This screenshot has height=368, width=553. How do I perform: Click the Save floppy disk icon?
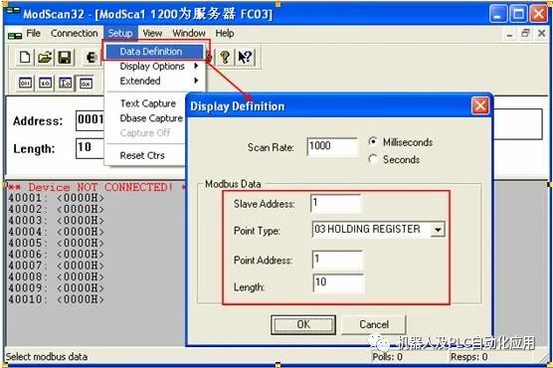tap(65, 57)
